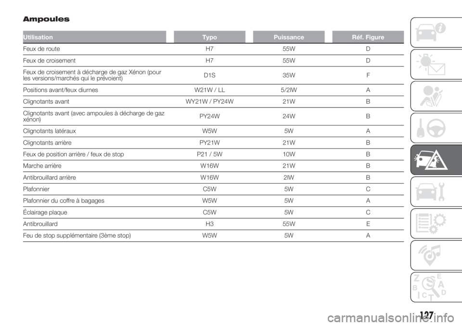The image size is (462, 326).
Task: Click the carmanualsonline.info watermark link
Action: pos(391,318)
